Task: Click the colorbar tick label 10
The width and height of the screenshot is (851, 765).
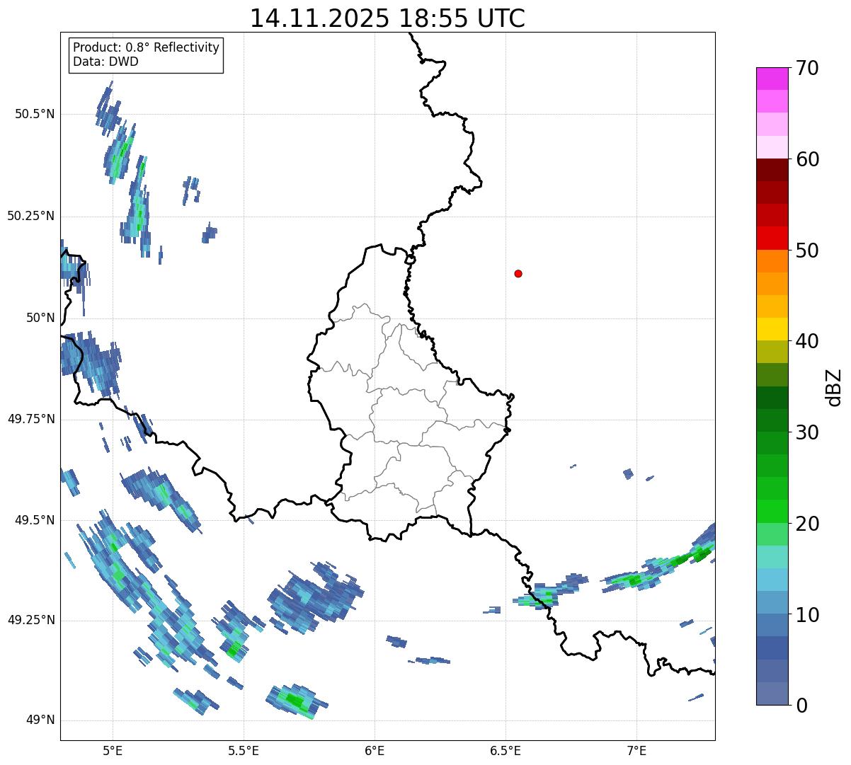Action: 807,615
